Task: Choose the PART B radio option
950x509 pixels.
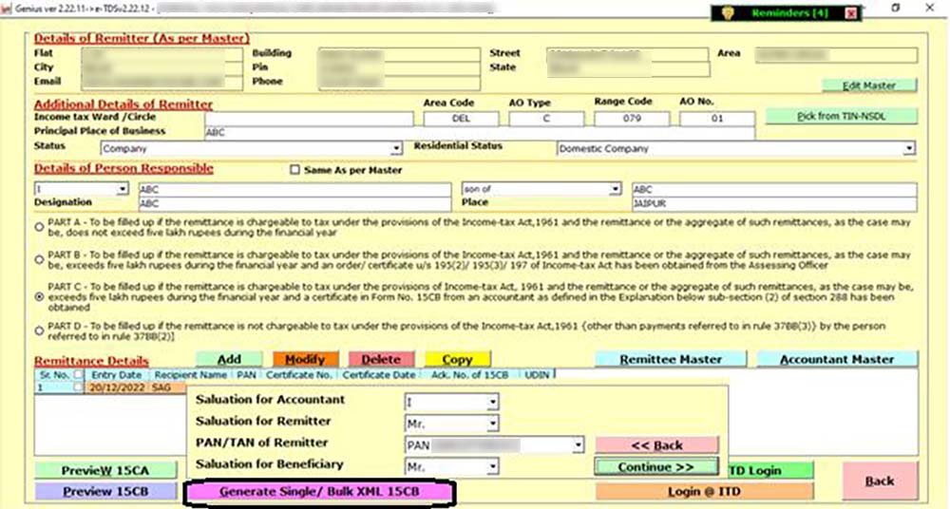Action: (x=39, y=258)
